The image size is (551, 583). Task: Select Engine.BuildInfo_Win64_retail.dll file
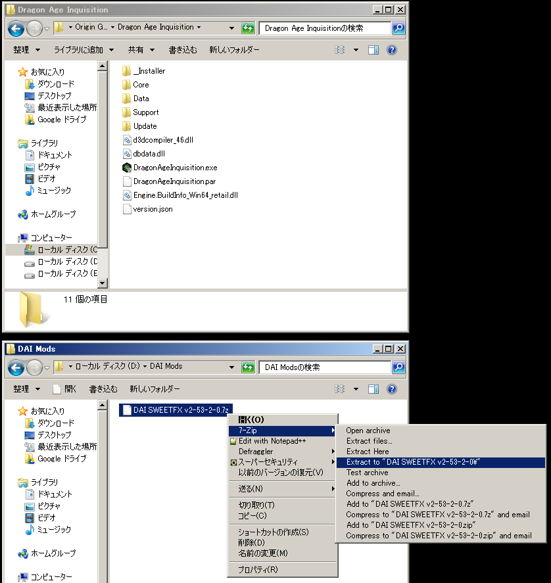tap(180, 195)
